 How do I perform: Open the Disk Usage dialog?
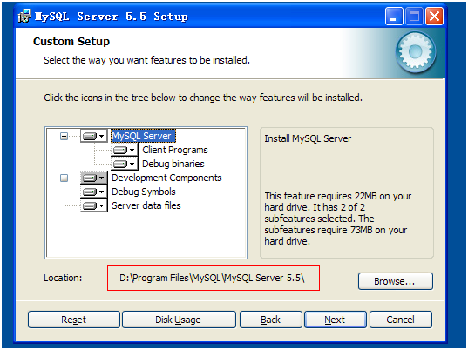click(x=179, y=320)
